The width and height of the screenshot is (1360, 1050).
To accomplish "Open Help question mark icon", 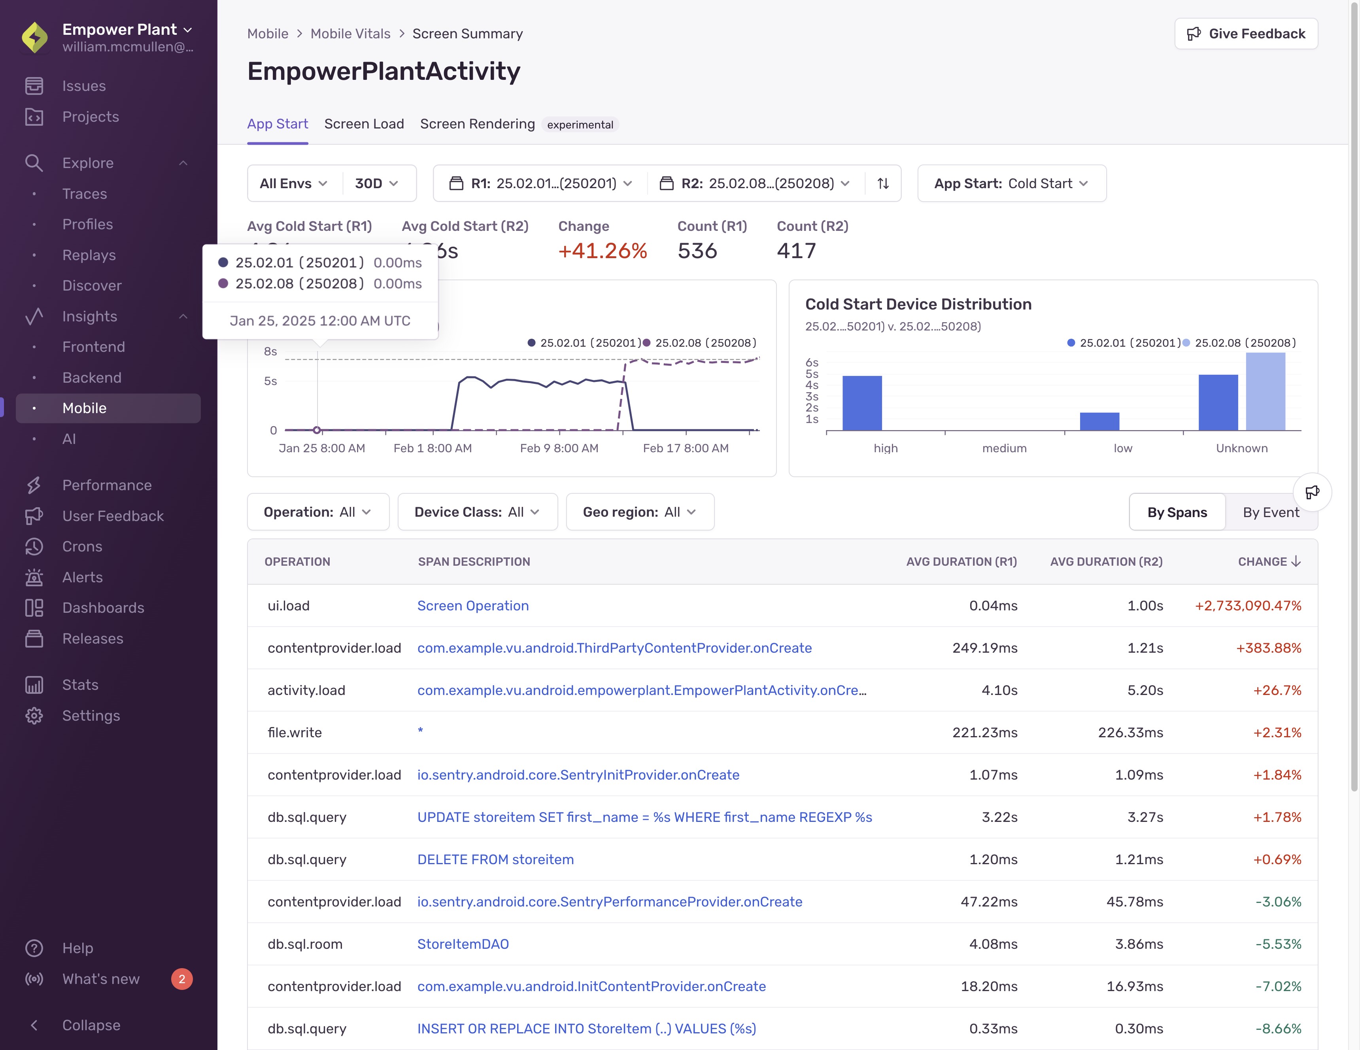I will pyautogui.click(x=34, y=948).
